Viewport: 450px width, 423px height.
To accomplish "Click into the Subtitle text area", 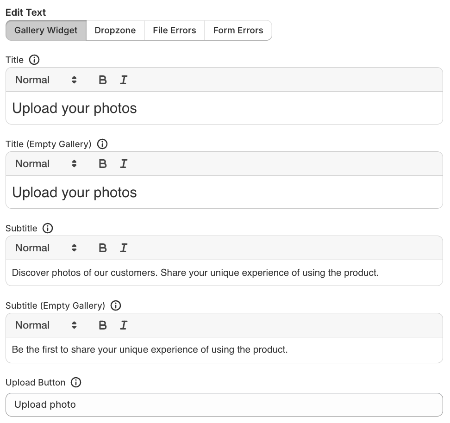I will click(x=224, y=273).
